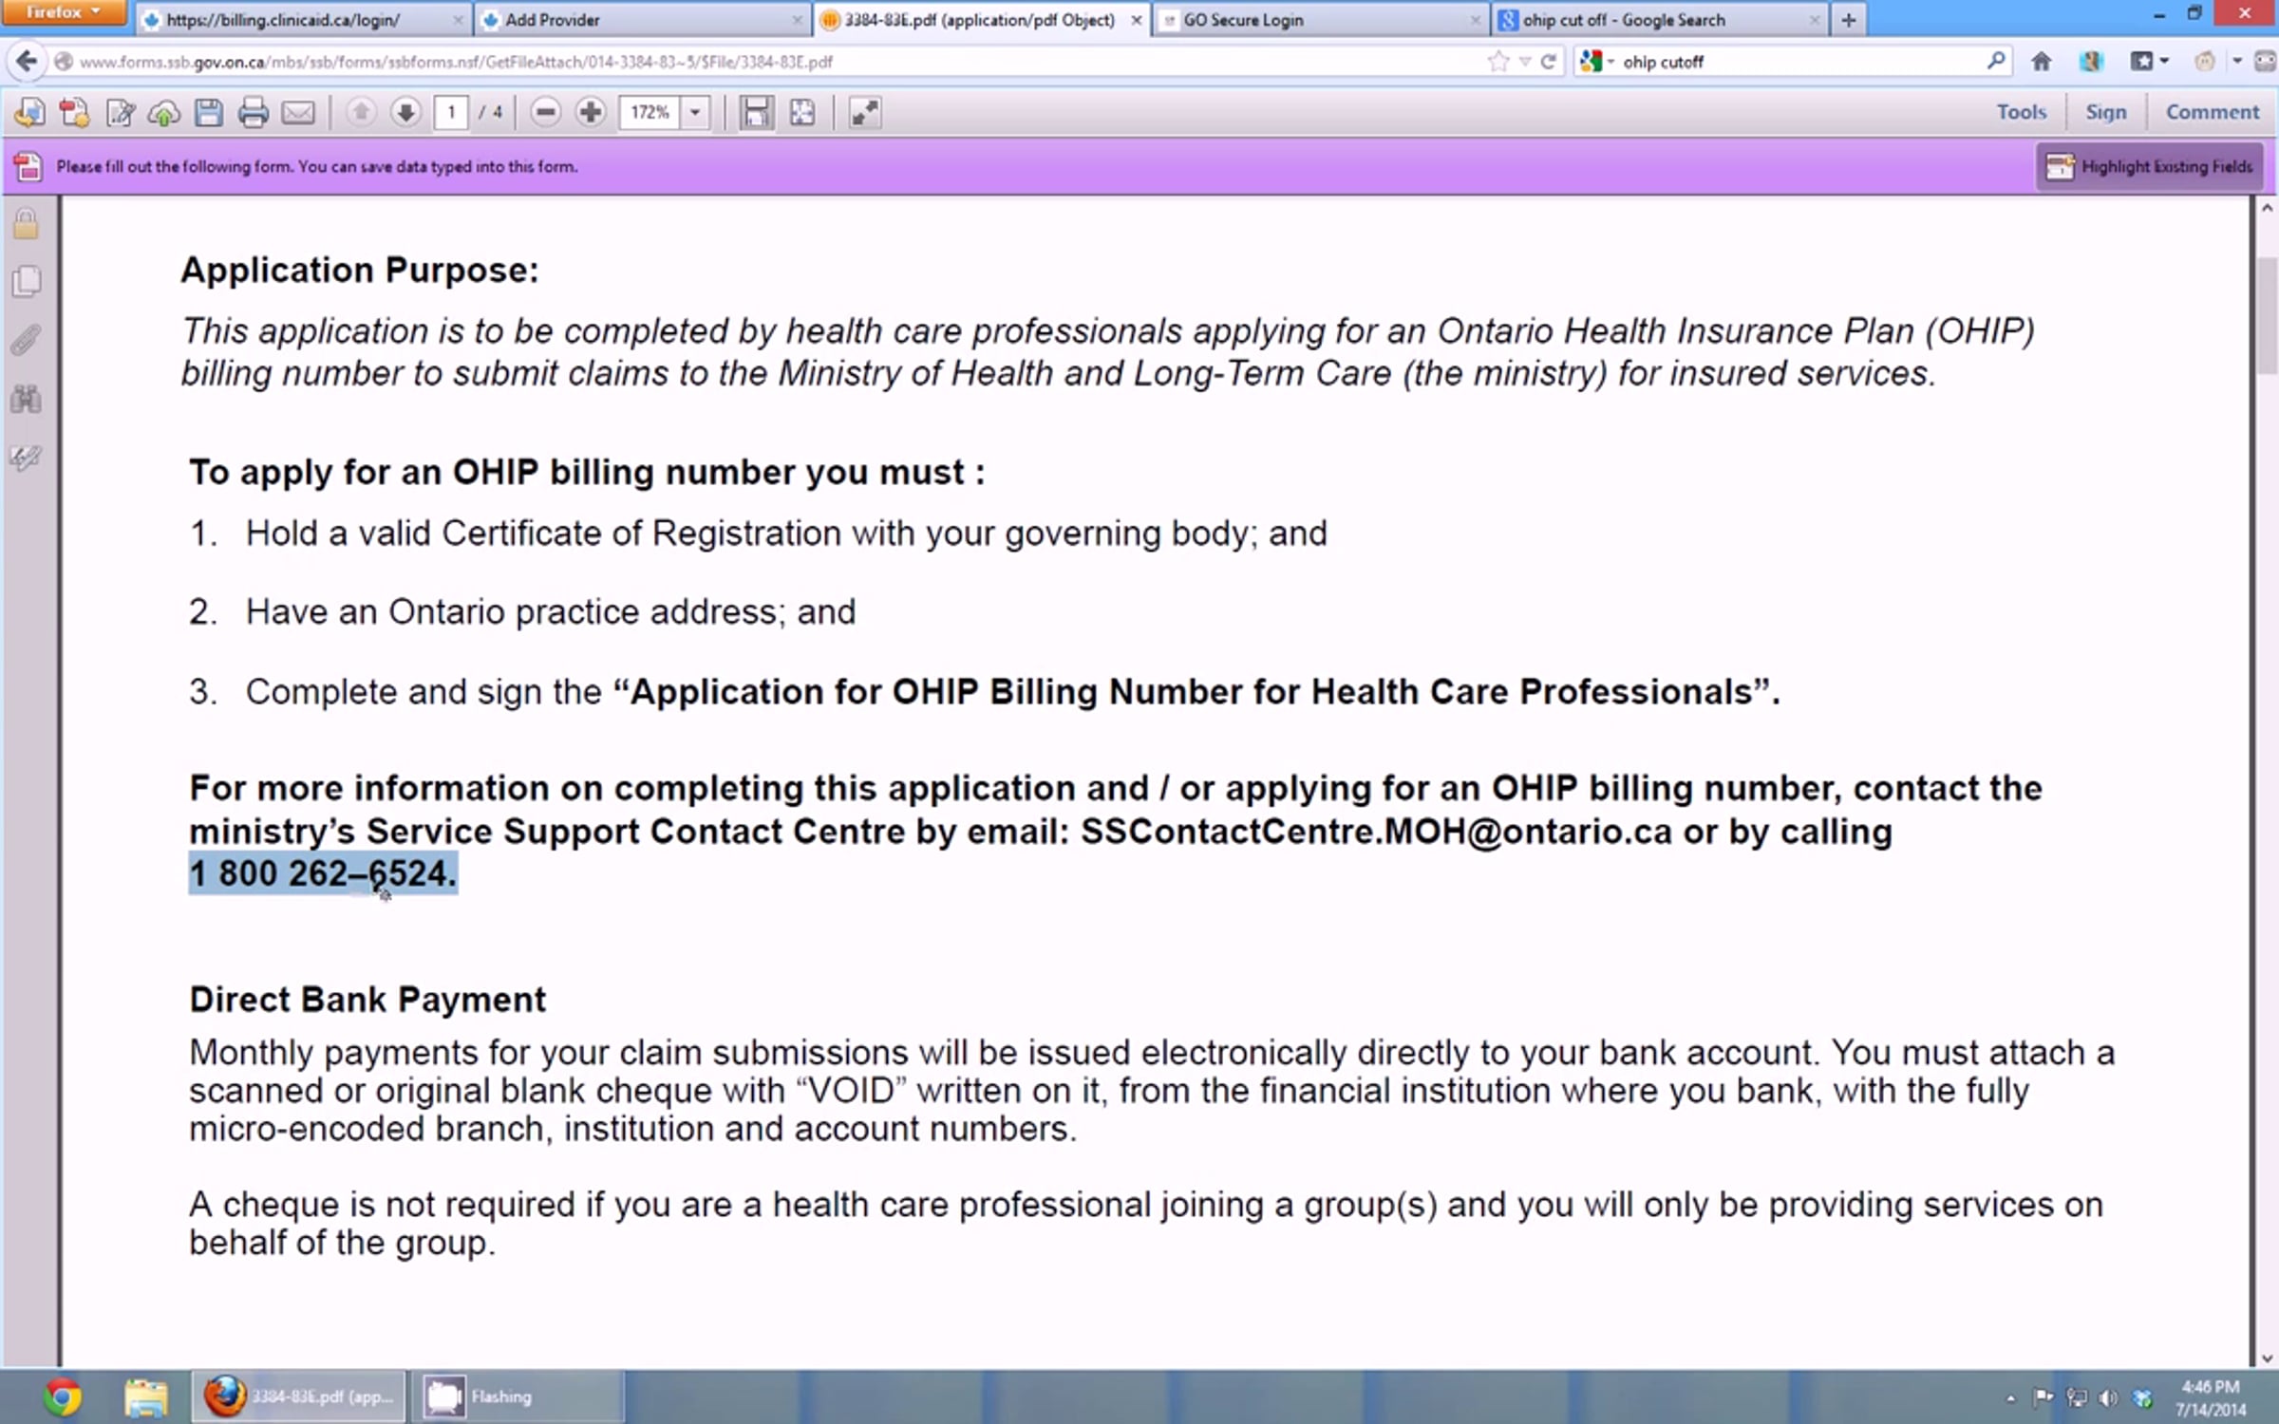The height and width of the screenshot is (1424, 2279).
Task: Open search engine selector dropdown
Action: (x=1597, y=62)
